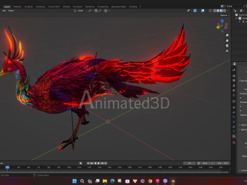Select wireframe viewport shading
This screenshot has height=185, width=247.
click(x=215, y=11)
